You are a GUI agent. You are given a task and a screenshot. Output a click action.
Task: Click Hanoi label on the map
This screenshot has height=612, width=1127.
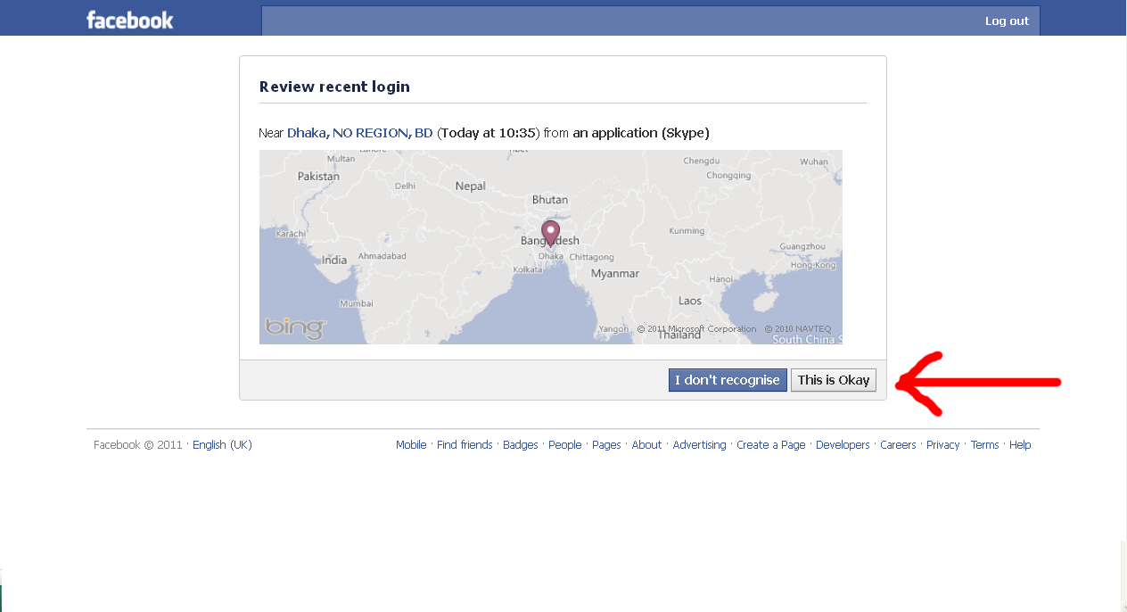721,279
